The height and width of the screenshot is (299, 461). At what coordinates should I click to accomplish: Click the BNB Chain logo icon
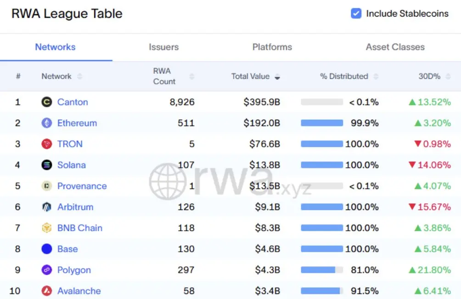coord(46,228)
